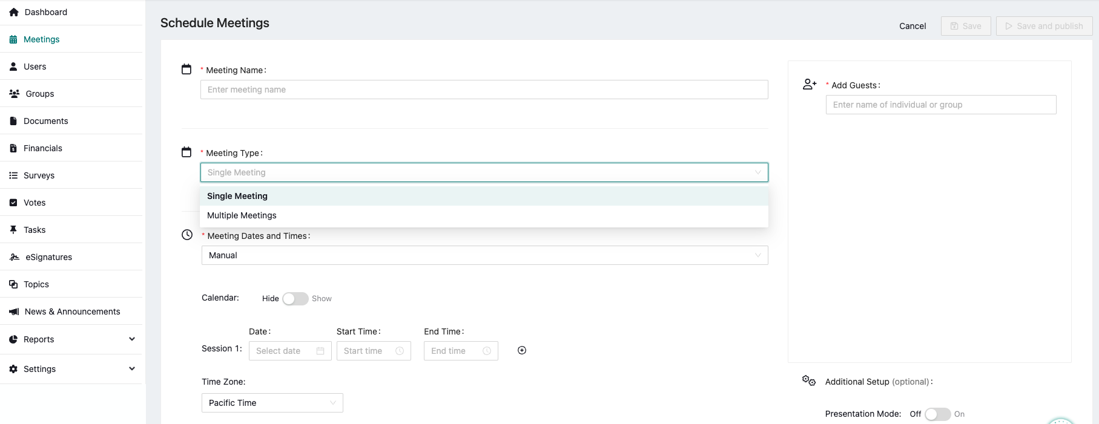
Task: Toggle the Calendar Hide/Show switch
Action: [x=295, y=299]
